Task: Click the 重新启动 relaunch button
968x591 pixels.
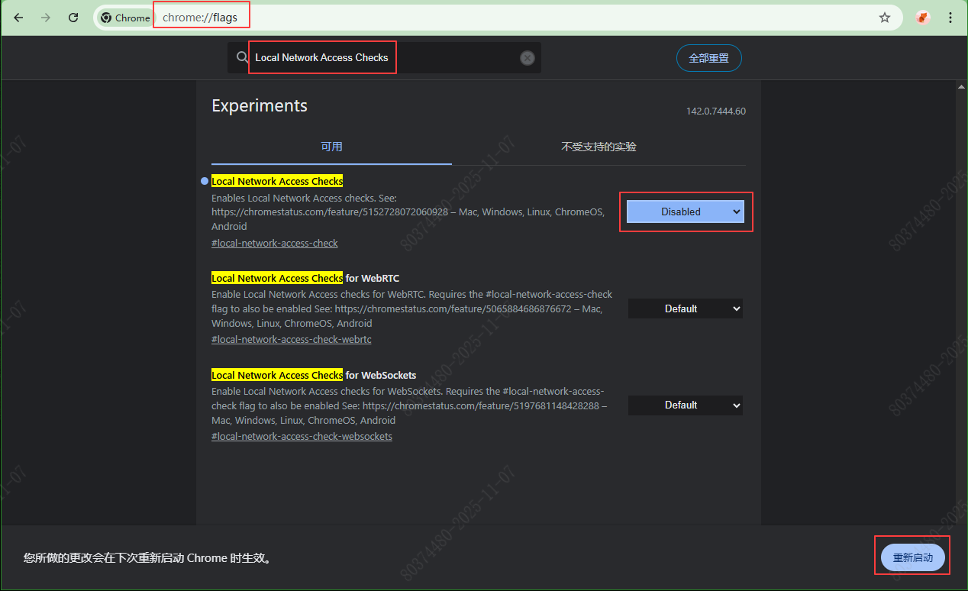Action: 912,558
